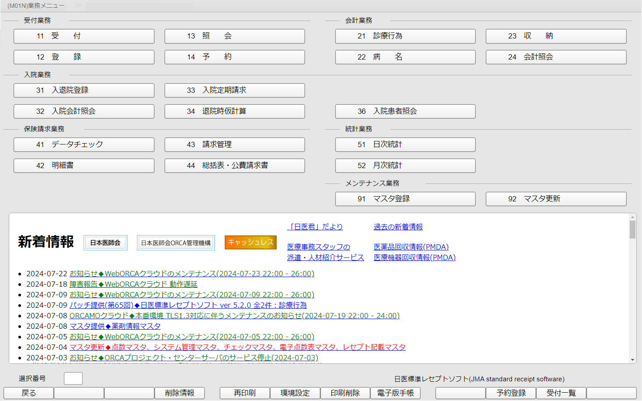
Task: Open the 障害報告 WebORCAクラウド 動作遅延 link
Action: click(133, 284)
